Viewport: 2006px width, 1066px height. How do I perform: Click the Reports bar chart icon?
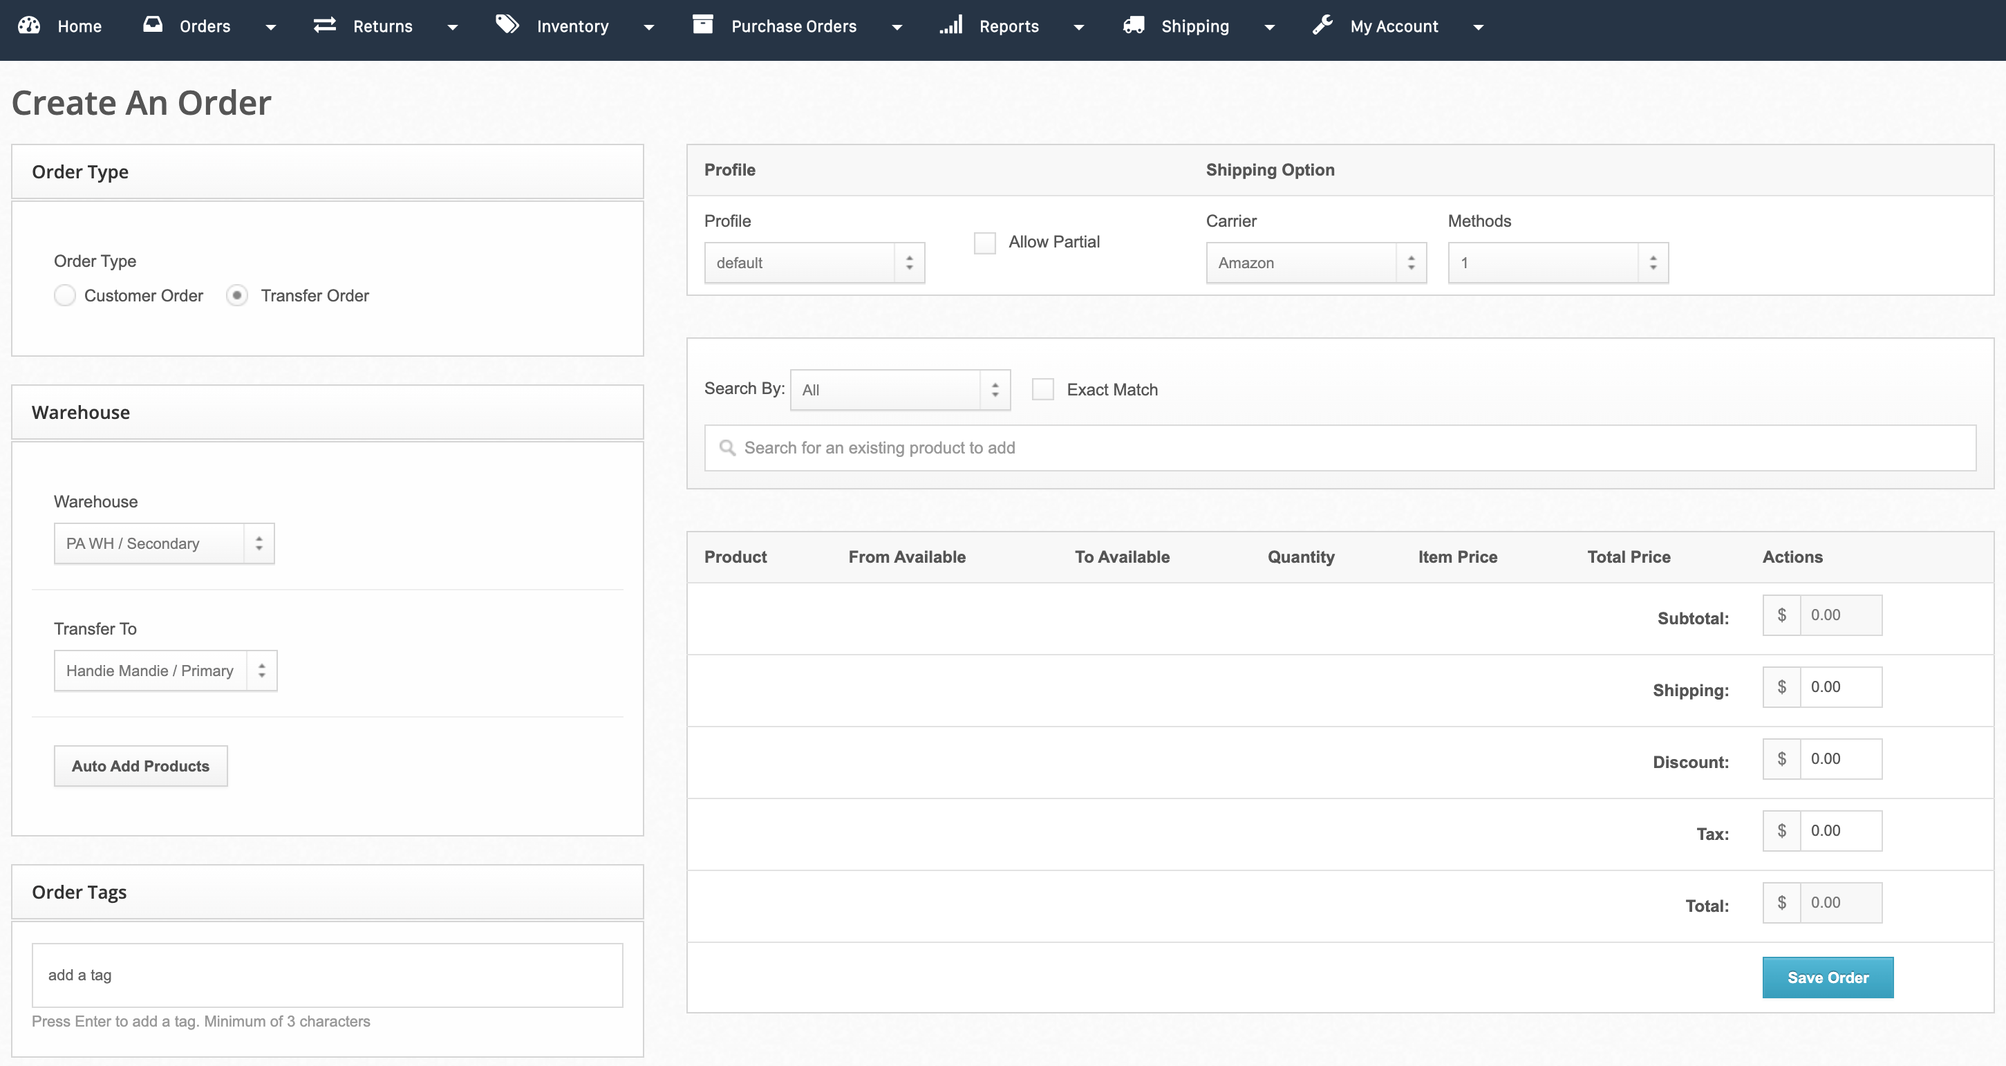[951, 25]
